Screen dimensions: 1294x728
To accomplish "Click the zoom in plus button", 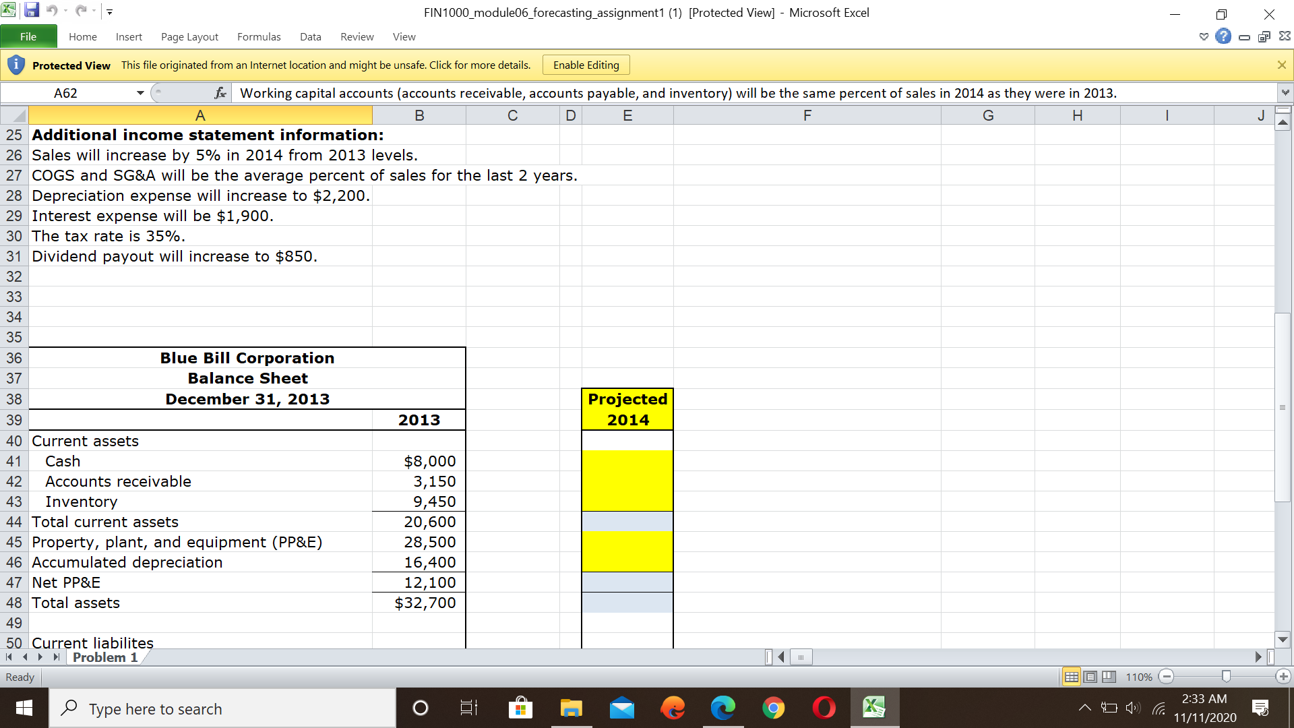I will 1283,677.
